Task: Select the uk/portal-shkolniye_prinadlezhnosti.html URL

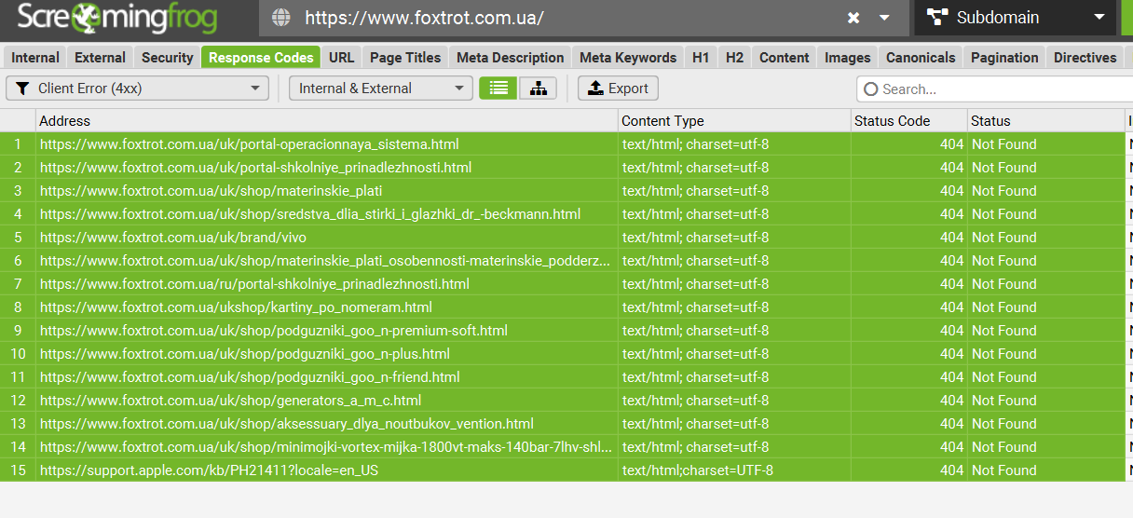Action: (x=255, y=168)
